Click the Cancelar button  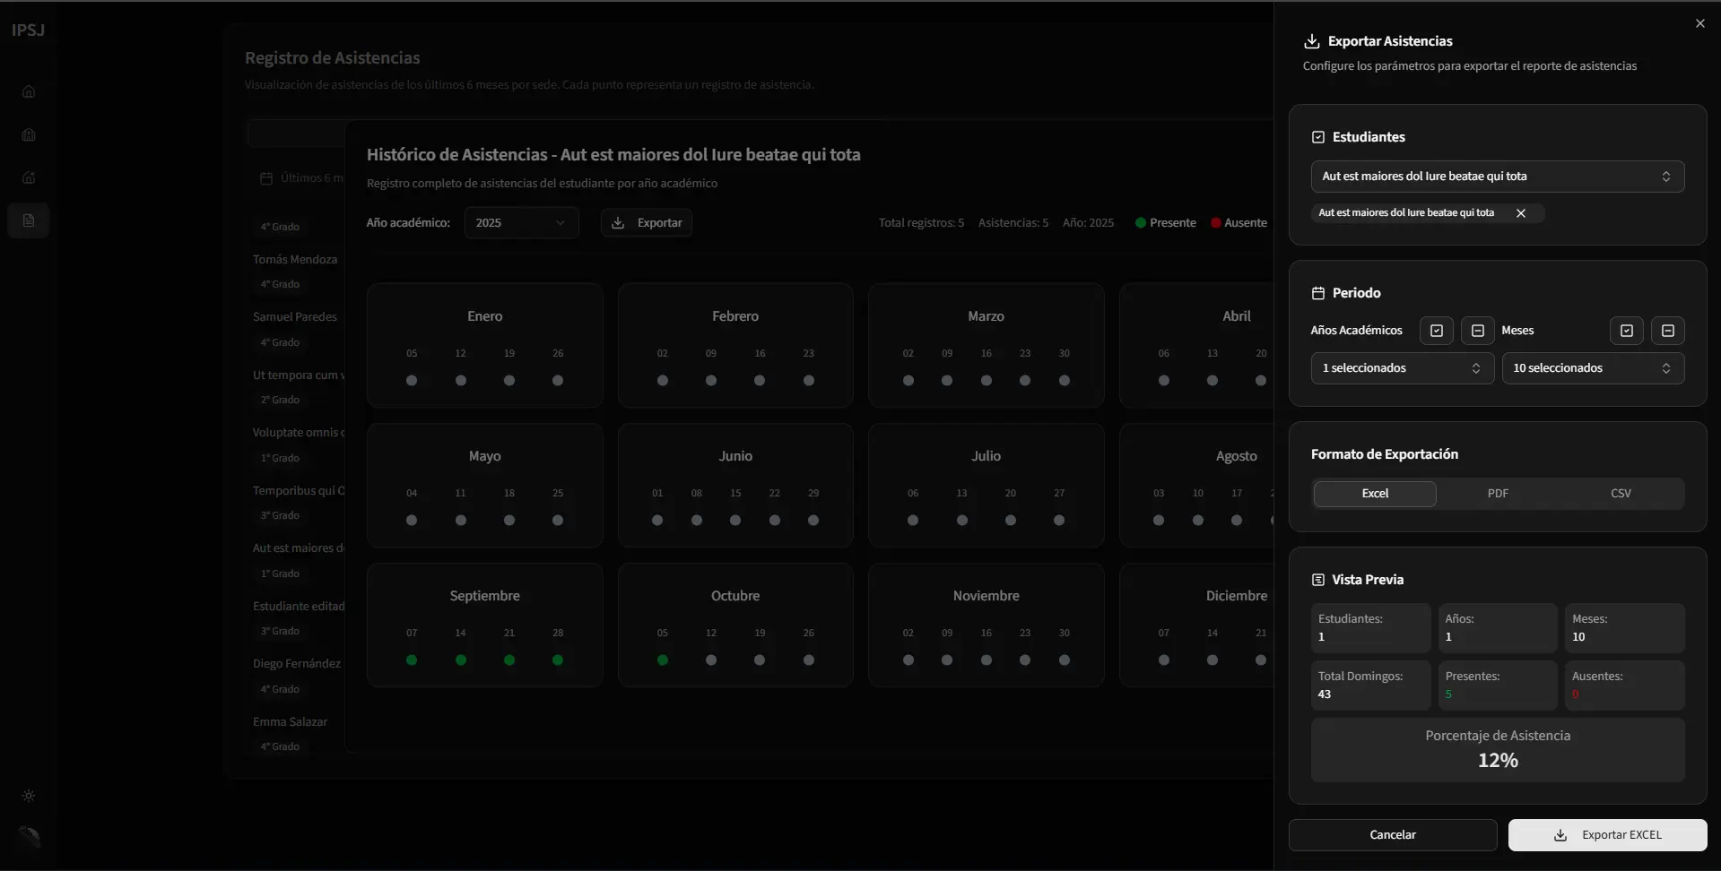[x=1392, y=835]
